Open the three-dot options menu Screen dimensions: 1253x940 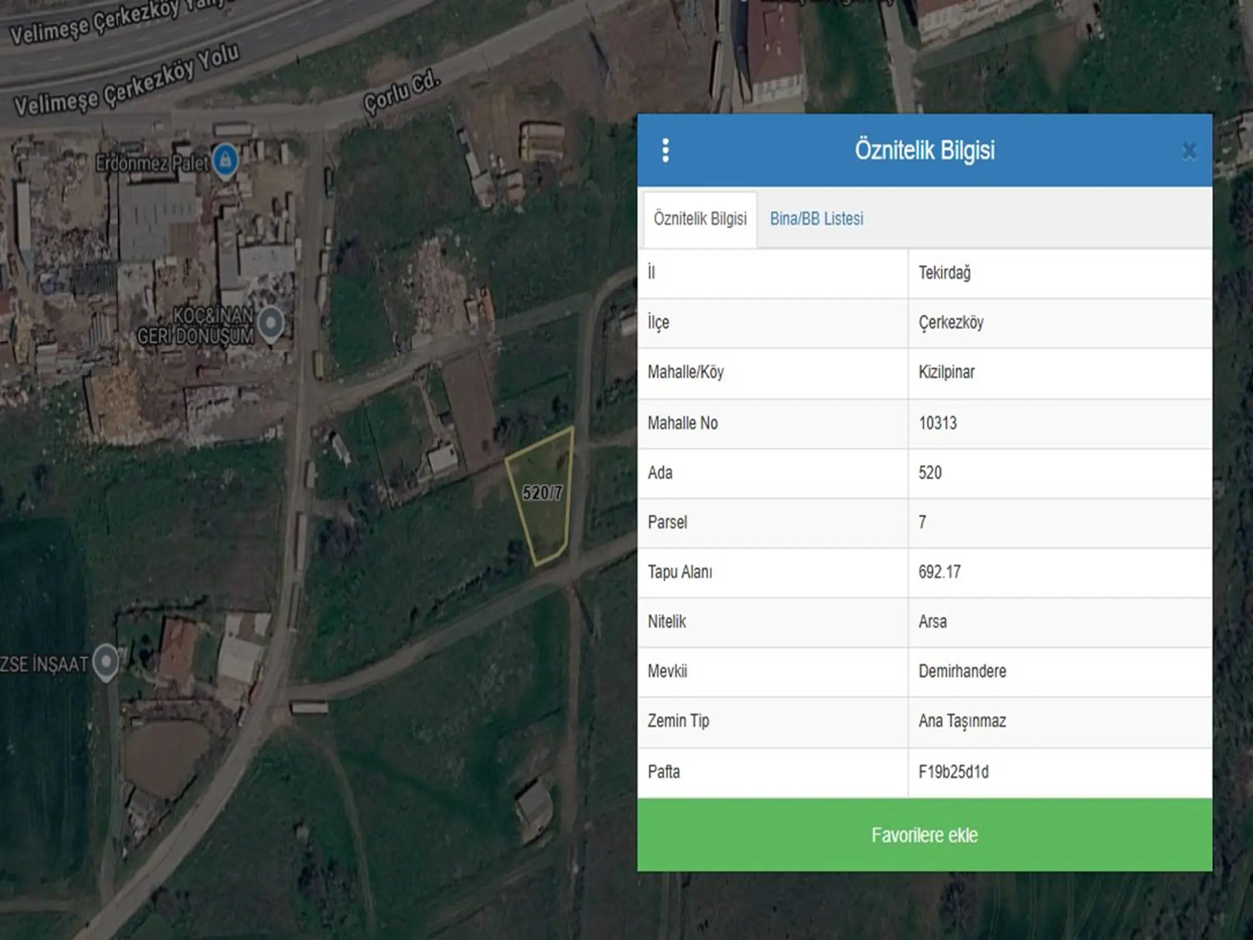point(665,150)
